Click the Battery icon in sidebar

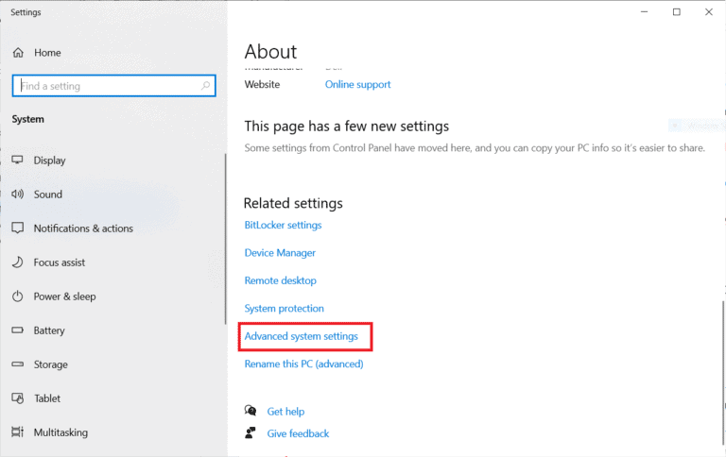pos(18,330)
